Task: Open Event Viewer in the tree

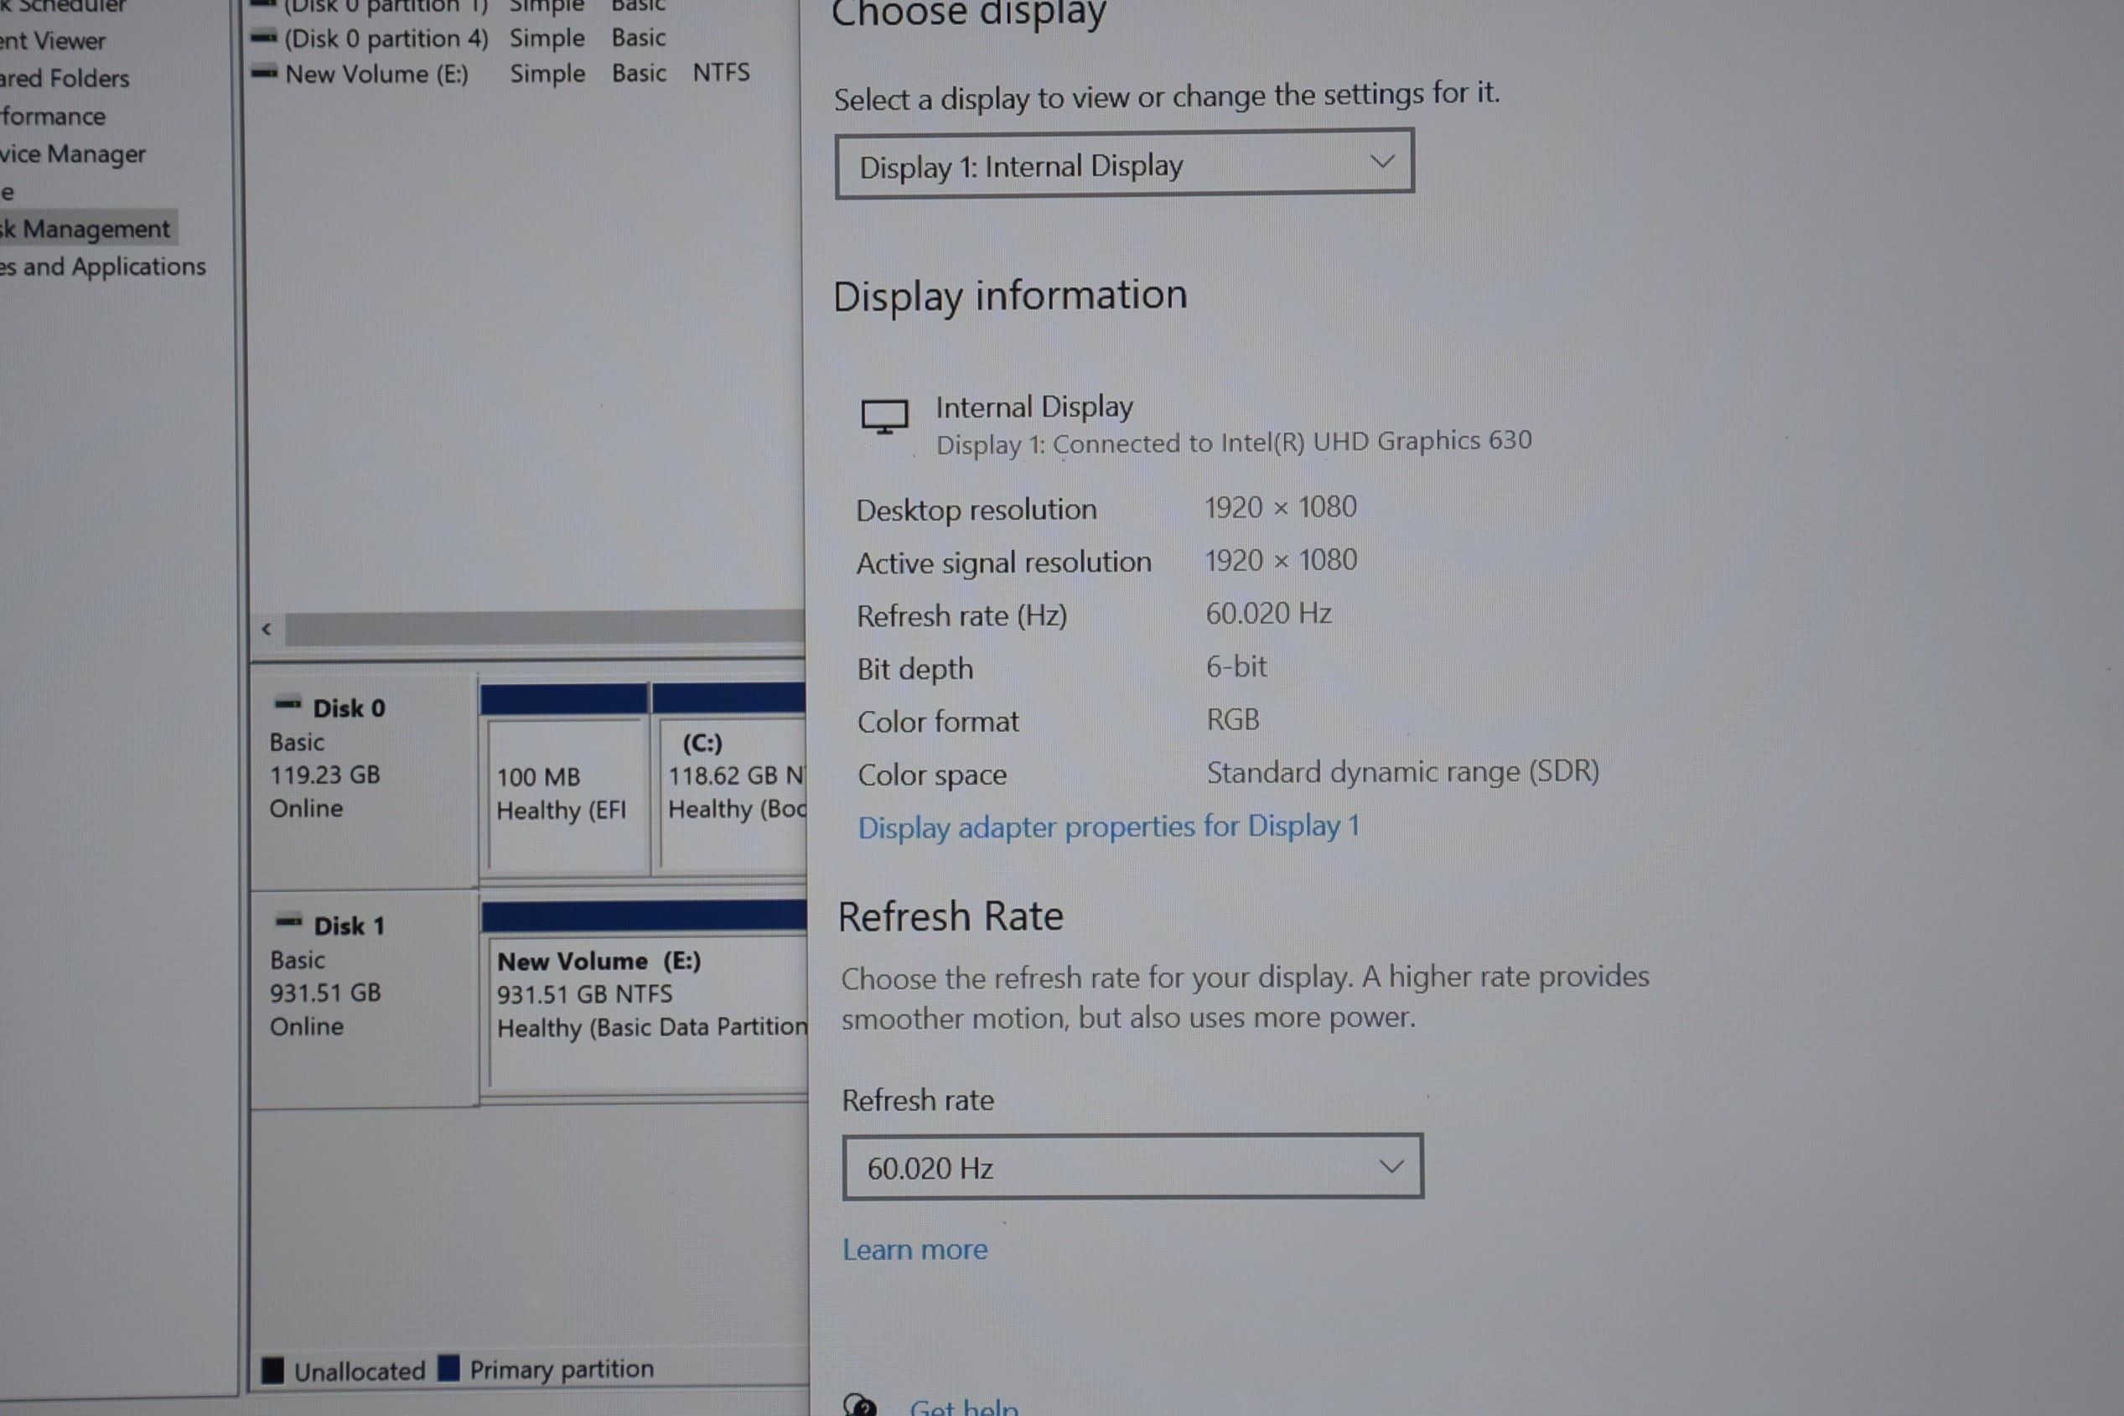Action: tap(54, 40)
